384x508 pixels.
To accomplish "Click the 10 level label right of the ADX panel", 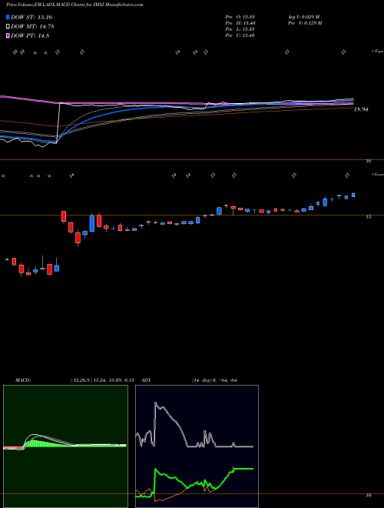I will point(369,496).
